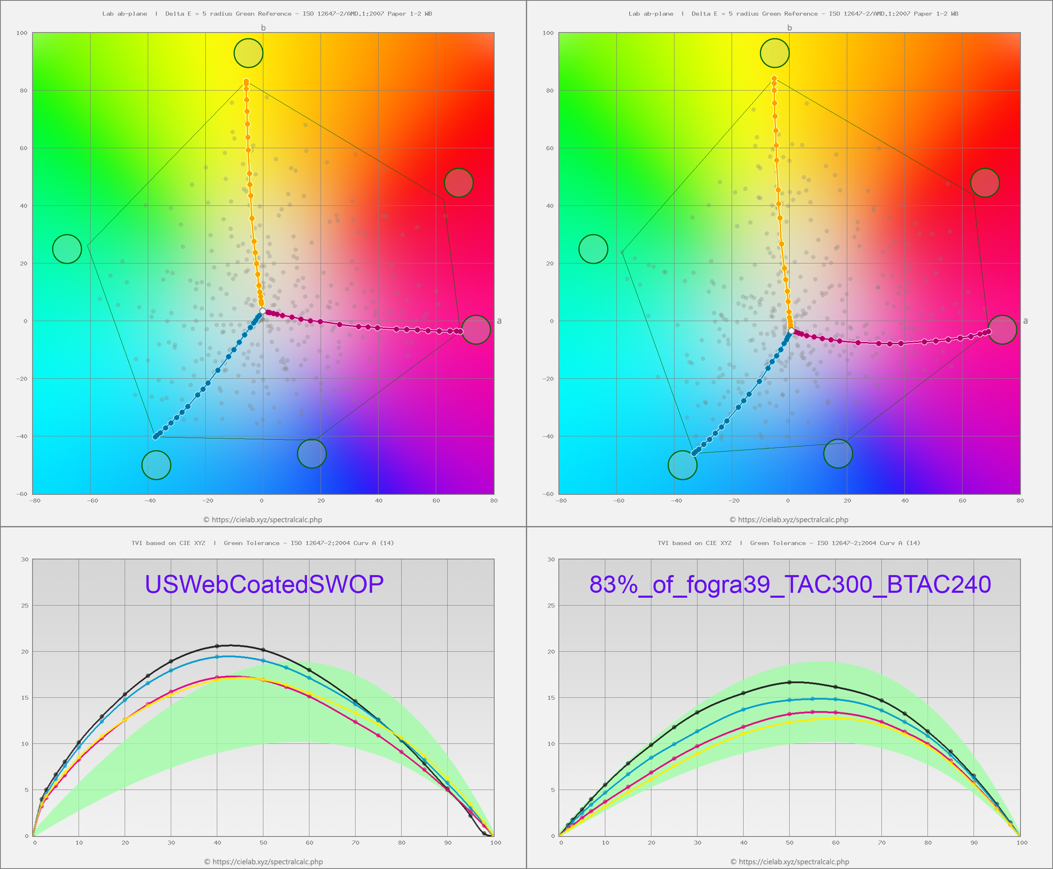The image size is (1053, 869).
Task: Click the last cyan ramp point in left ab-plane
Action: [x=156, y=436]
